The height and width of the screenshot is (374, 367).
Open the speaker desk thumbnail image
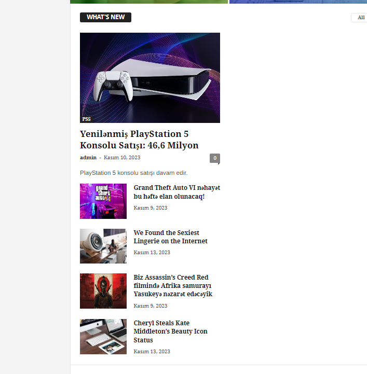coord(103,246)
